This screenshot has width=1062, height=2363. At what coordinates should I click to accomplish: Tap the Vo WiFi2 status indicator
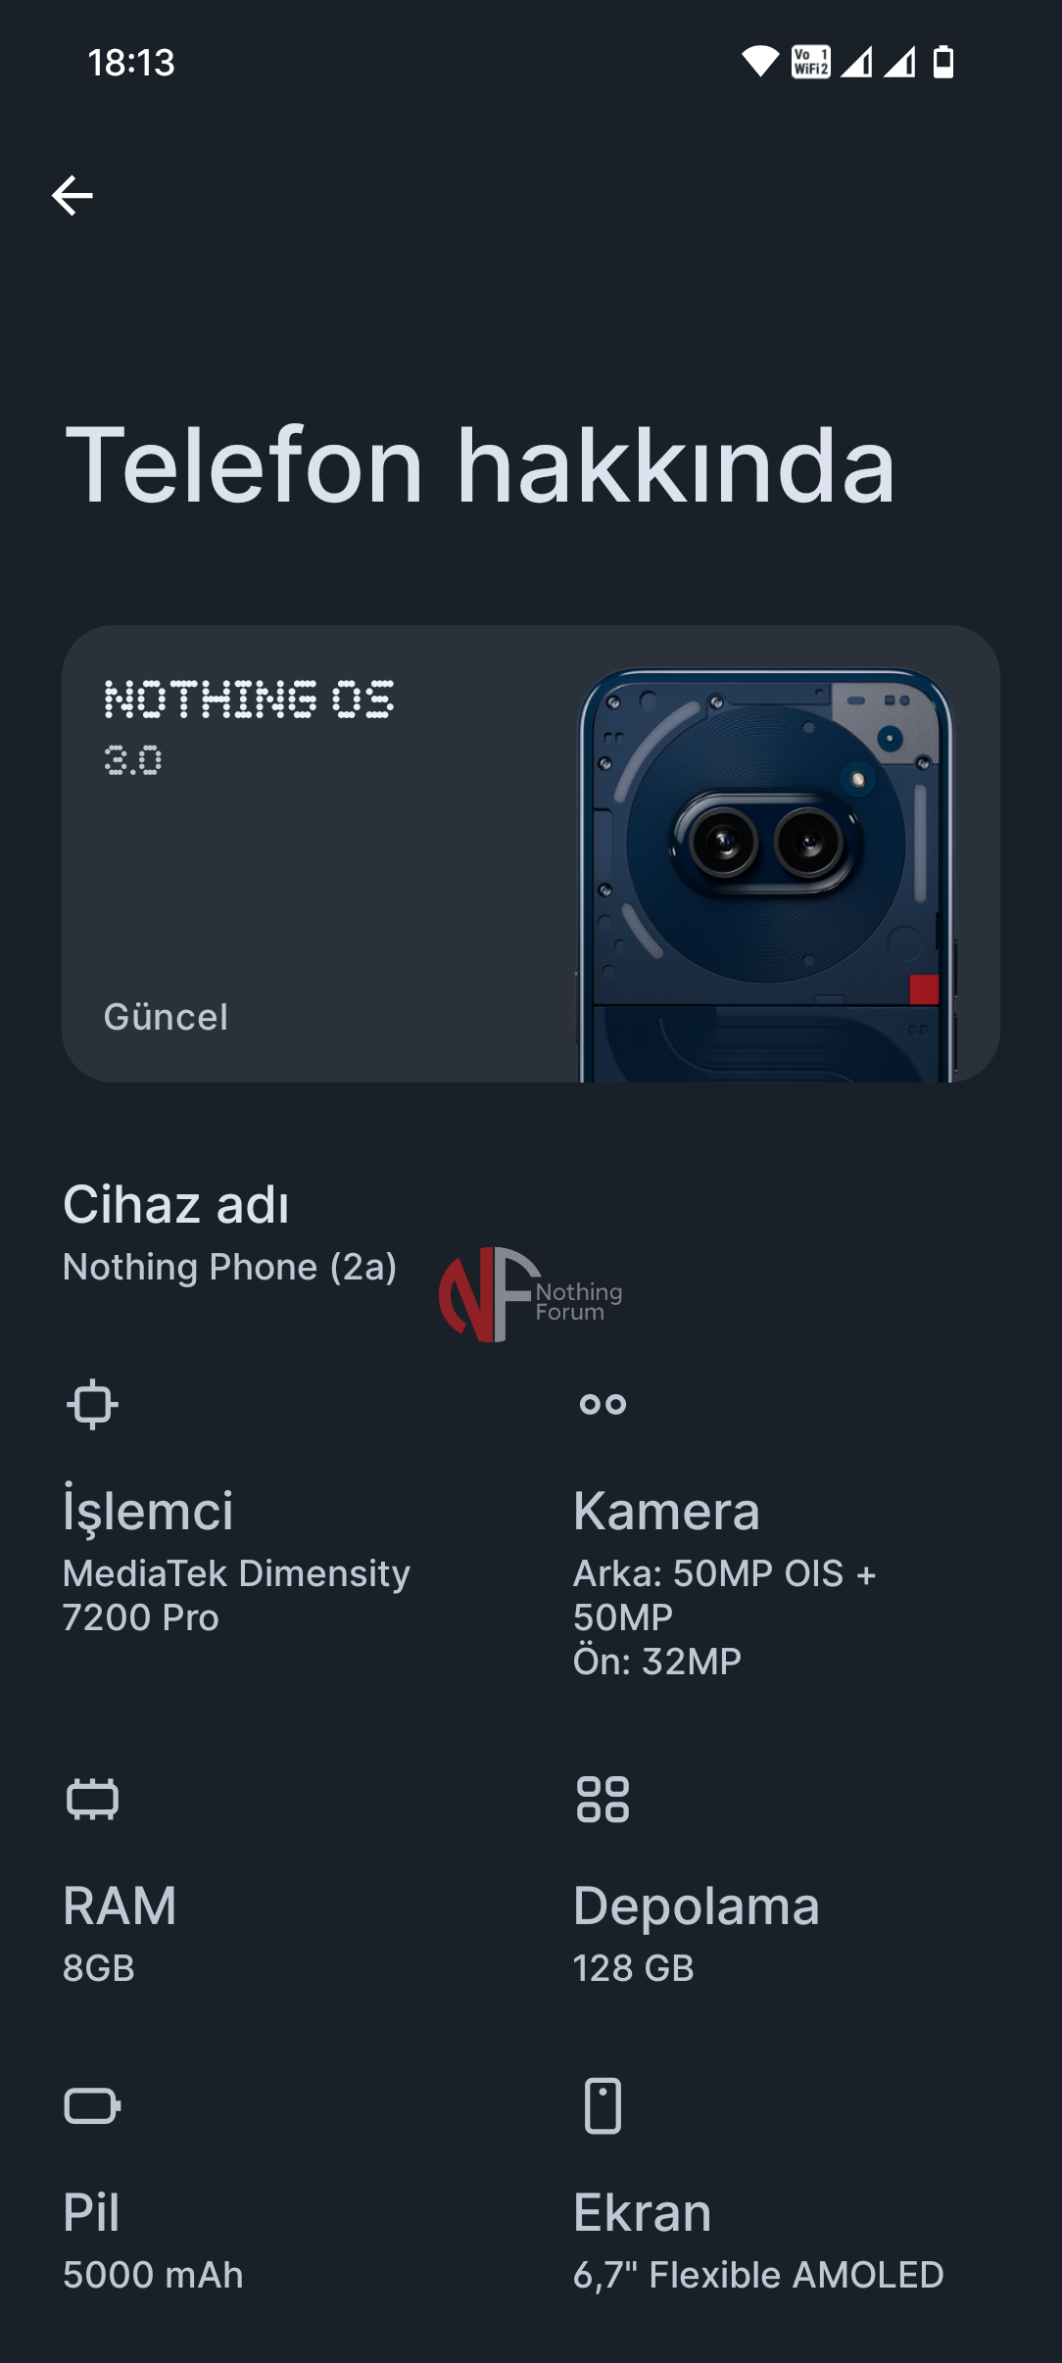click(810, 62)
